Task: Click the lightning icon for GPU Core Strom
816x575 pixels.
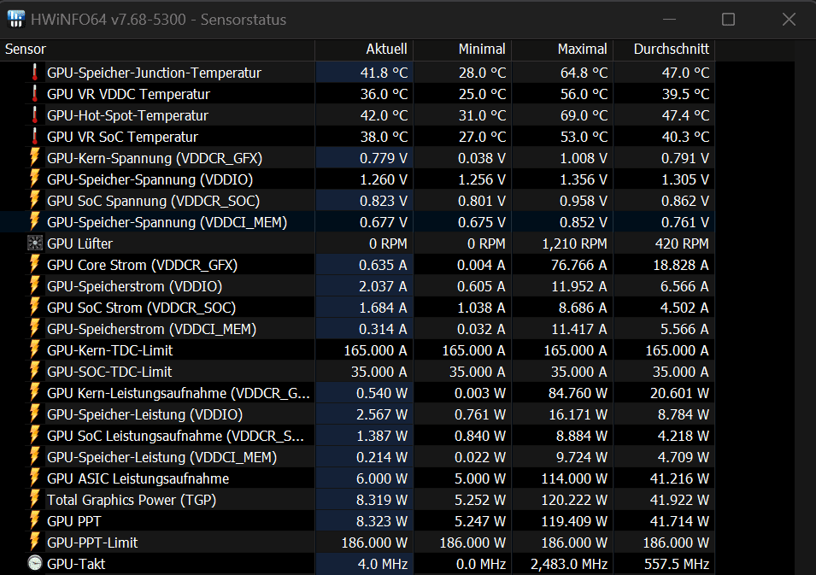Action: [35, 264]
